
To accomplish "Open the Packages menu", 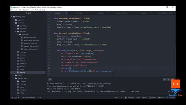I will (x=38, y=10).
